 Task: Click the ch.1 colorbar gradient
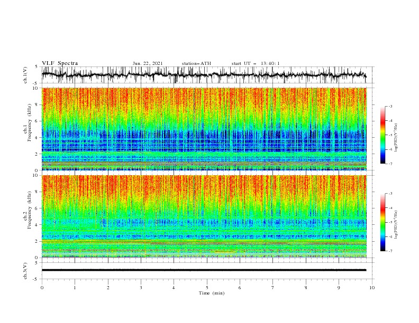coord(383,135)
